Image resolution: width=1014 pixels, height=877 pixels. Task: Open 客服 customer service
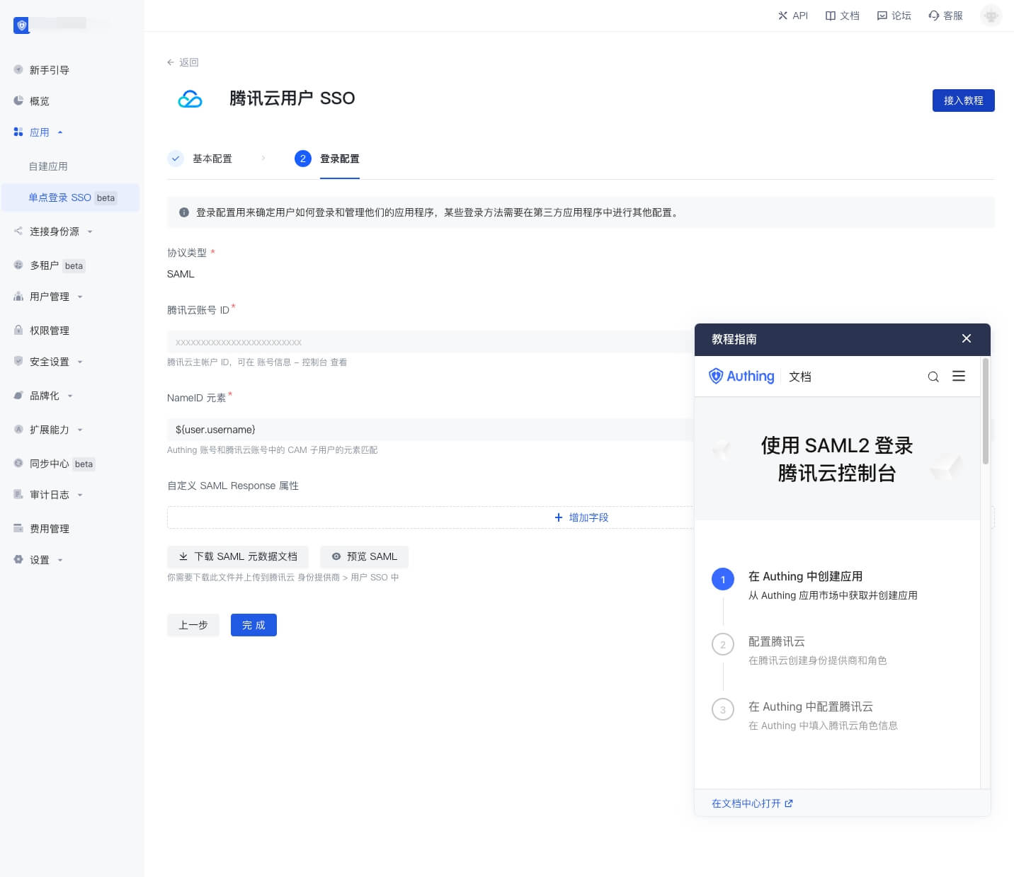(945, 16)
